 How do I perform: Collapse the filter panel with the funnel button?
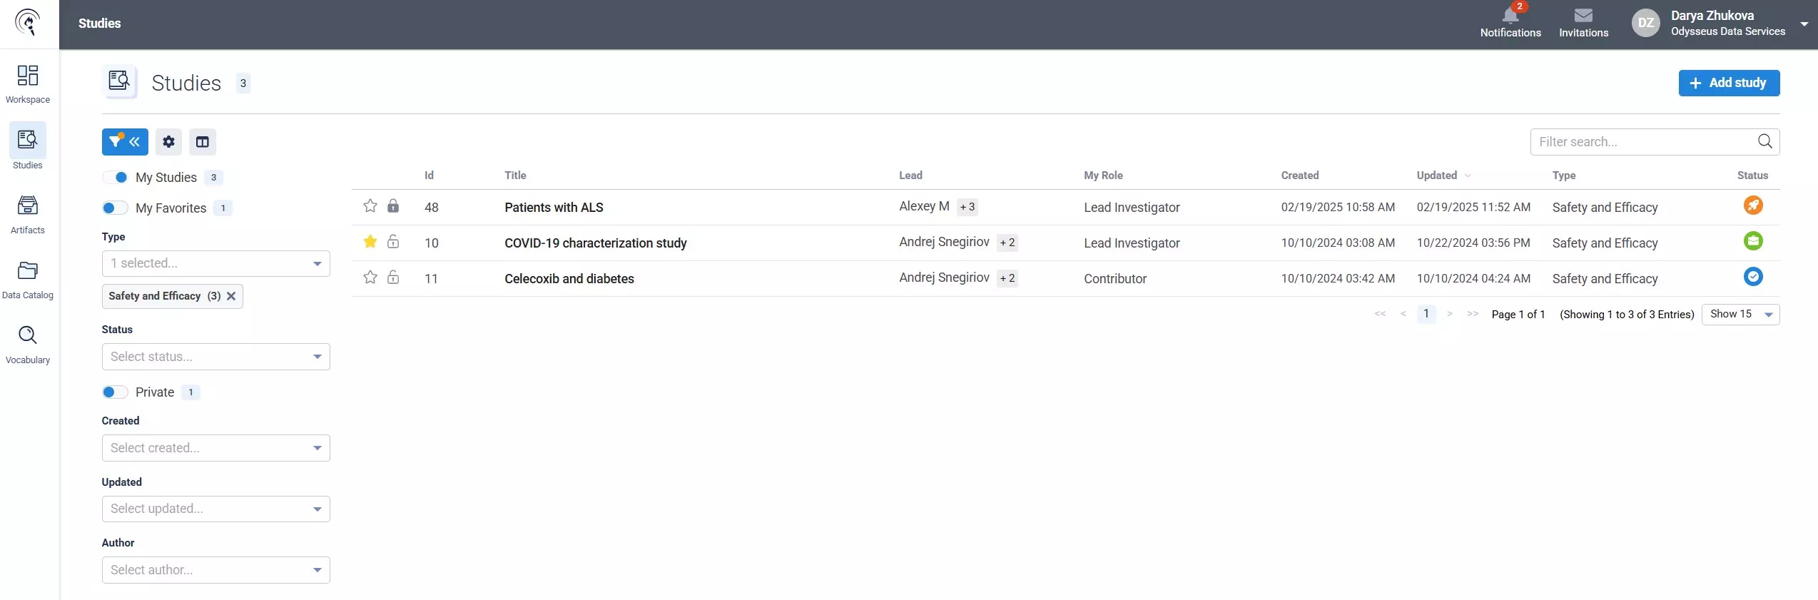[125, 142]
